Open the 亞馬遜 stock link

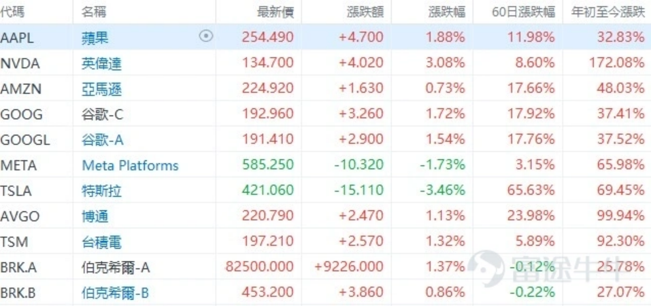[102, 89]
